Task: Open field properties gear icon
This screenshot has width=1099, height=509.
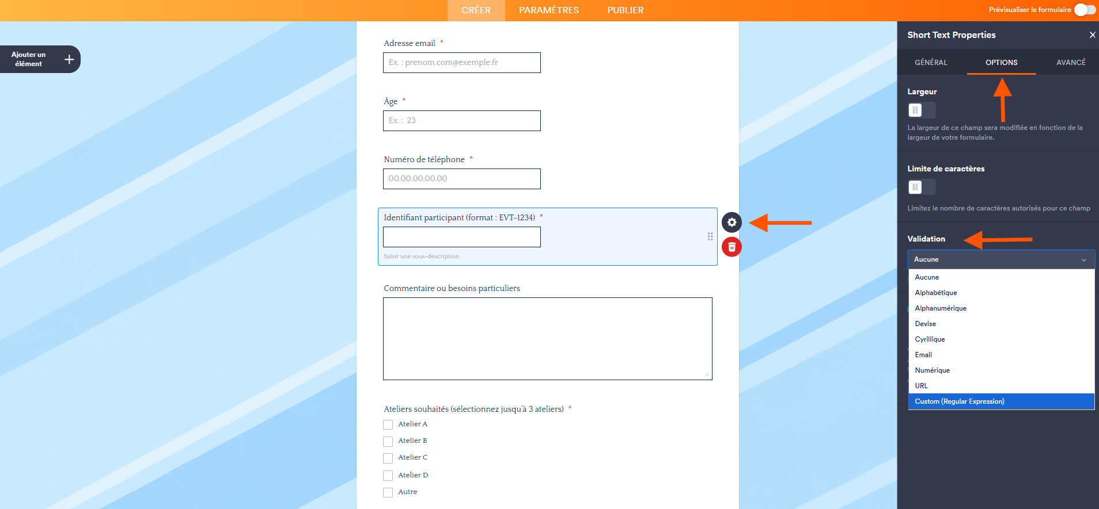Action: coord(732,222)
